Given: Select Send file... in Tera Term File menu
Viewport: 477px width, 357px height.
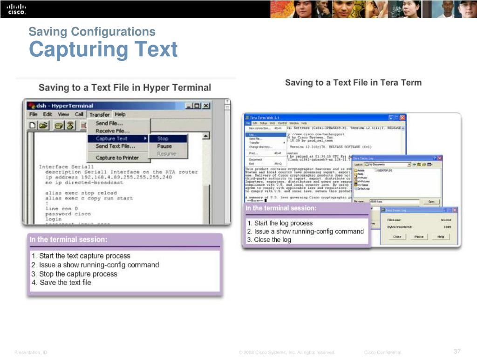Looking at the screenshot, I should (x=266, y=139).
